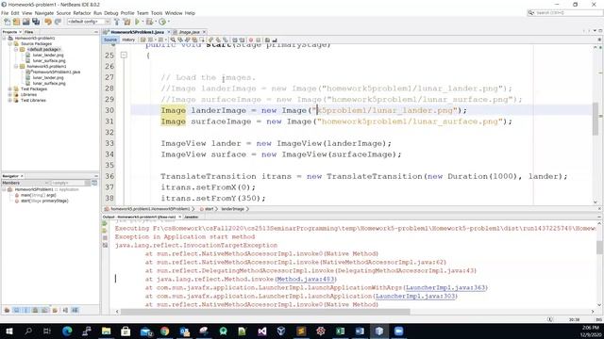Expand the Test Packages node
The width and height of the screenshot is (604, 339).
(x=10, y=89)
